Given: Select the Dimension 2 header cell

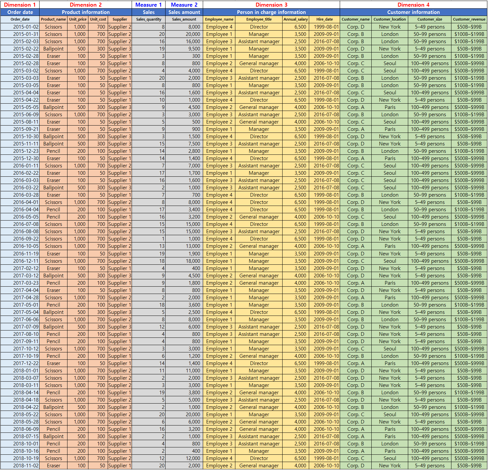Looking at the screenshot, I should coord(86,5).
